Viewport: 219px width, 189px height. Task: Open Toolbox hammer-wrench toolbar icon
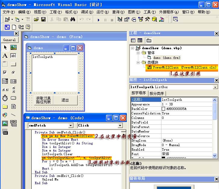(x=148, y=19)
